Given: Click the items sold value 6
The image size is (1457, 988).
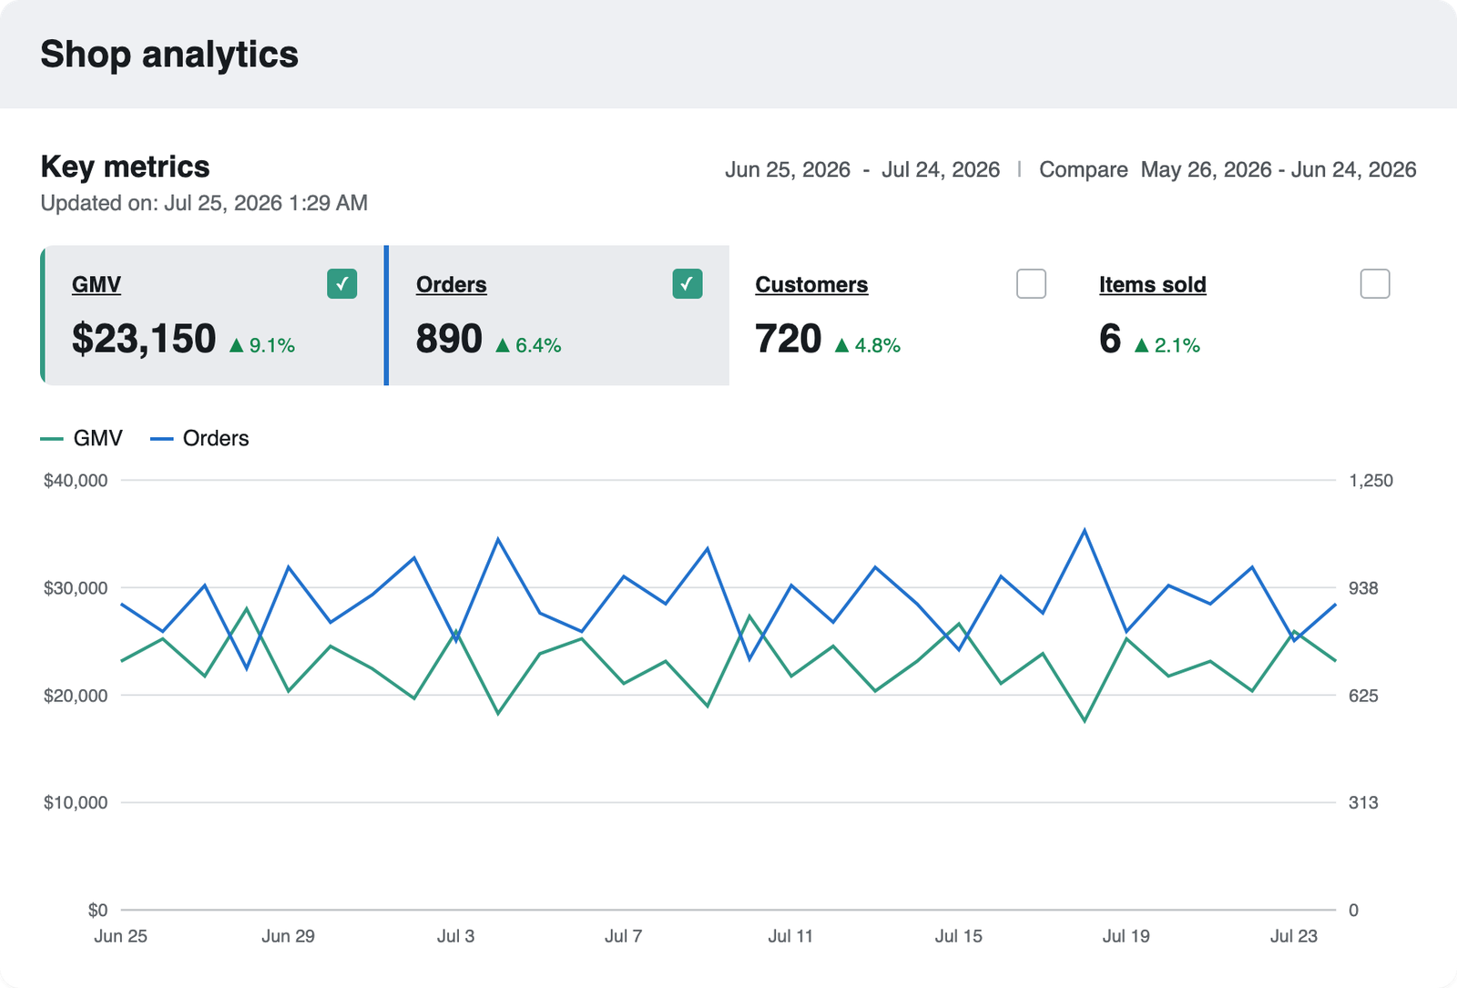Looking at the screenshot, I should tap(1110, 339).
